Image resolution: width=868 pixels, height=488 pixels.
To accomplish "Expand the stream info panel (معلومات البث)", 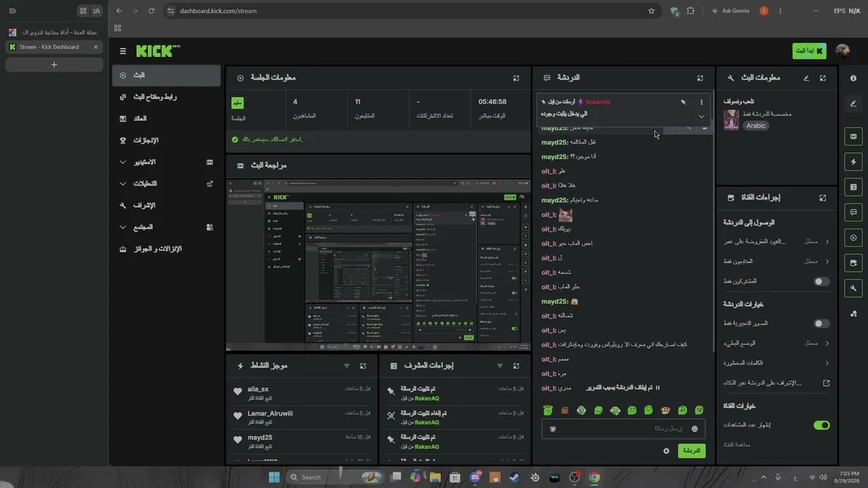I will pyautogui.click(x=823, y=78).
